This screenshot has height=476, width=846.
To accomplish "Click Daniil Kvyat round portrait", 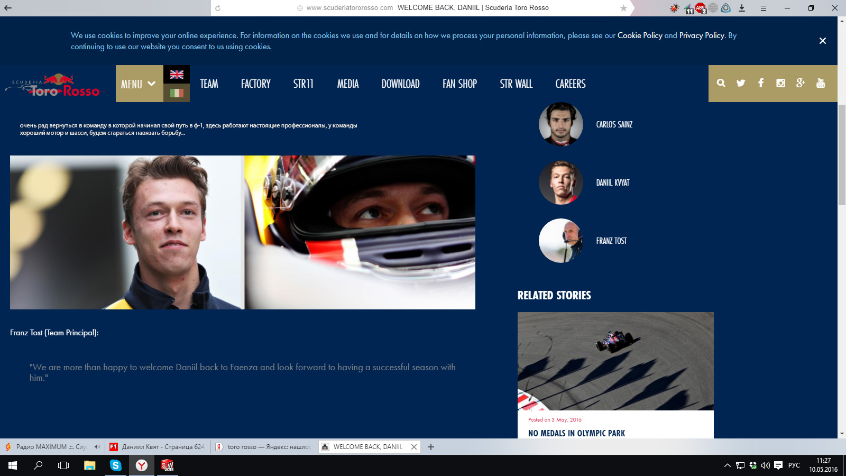I will point(561,182).
